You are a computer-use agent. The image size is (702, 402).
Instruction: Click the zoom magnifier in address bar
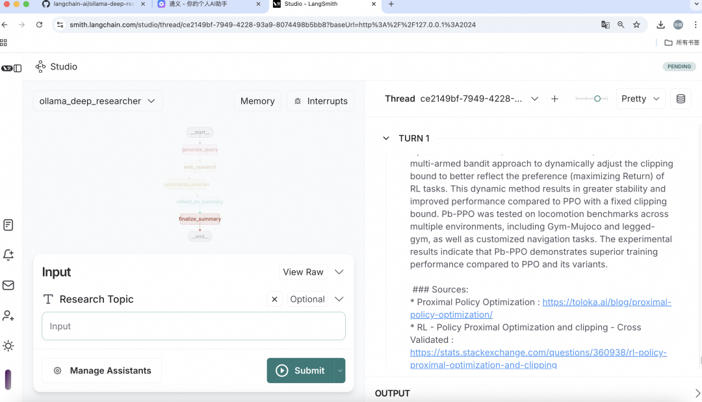point(621,25)
